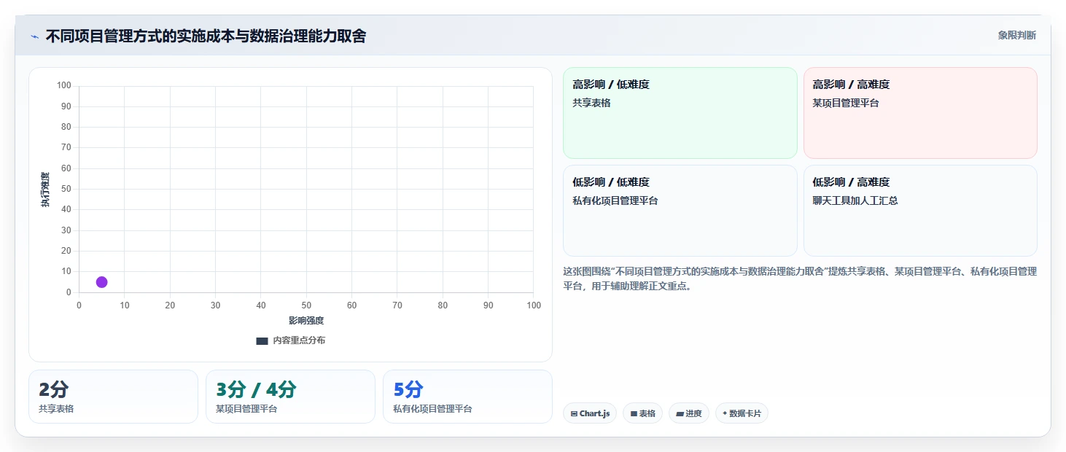The height and width of the screenshot is (452, 1066).
Task: Click the 象限判断 label in header
Action: [1016, 36]
